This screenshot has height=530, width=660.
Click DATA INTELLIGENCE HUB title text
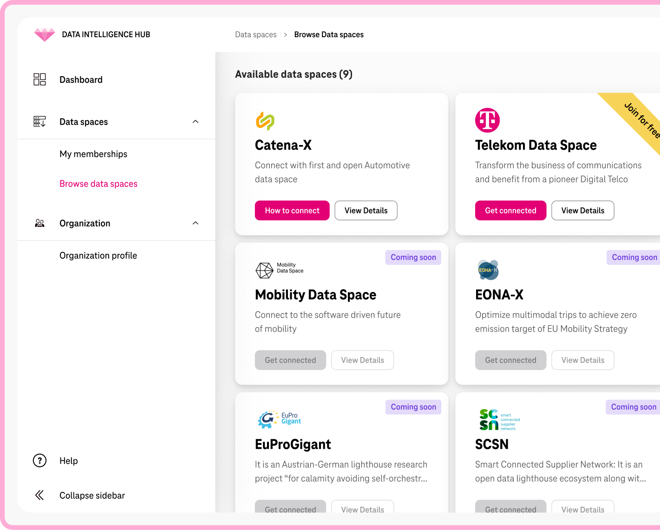point(106,34)
